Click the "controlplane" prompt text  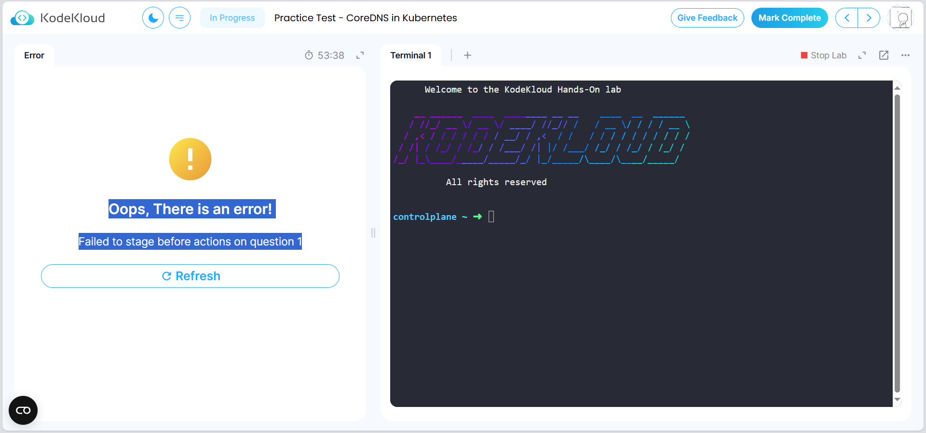point(425,217)
